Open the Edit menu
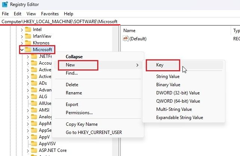The width and height of the screenshot is (240, 156). (x=18, y=14)
